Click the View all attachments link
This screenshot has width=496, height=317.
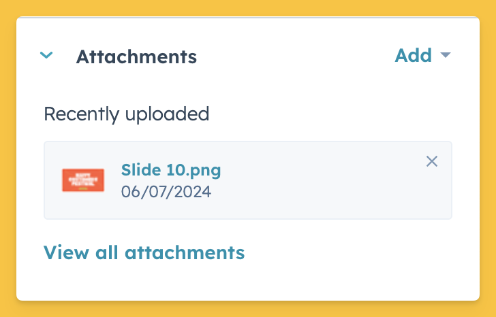tap(144, 253)
